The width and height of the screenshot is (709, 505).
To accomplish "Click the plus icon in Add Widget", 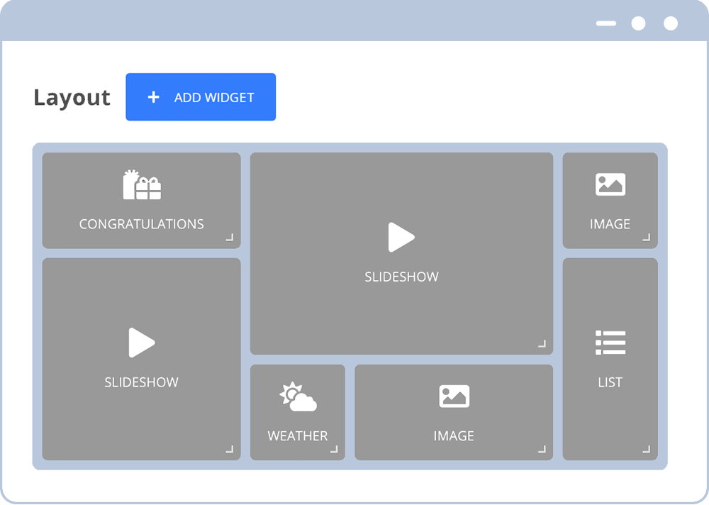I will (x=154, y=97).
